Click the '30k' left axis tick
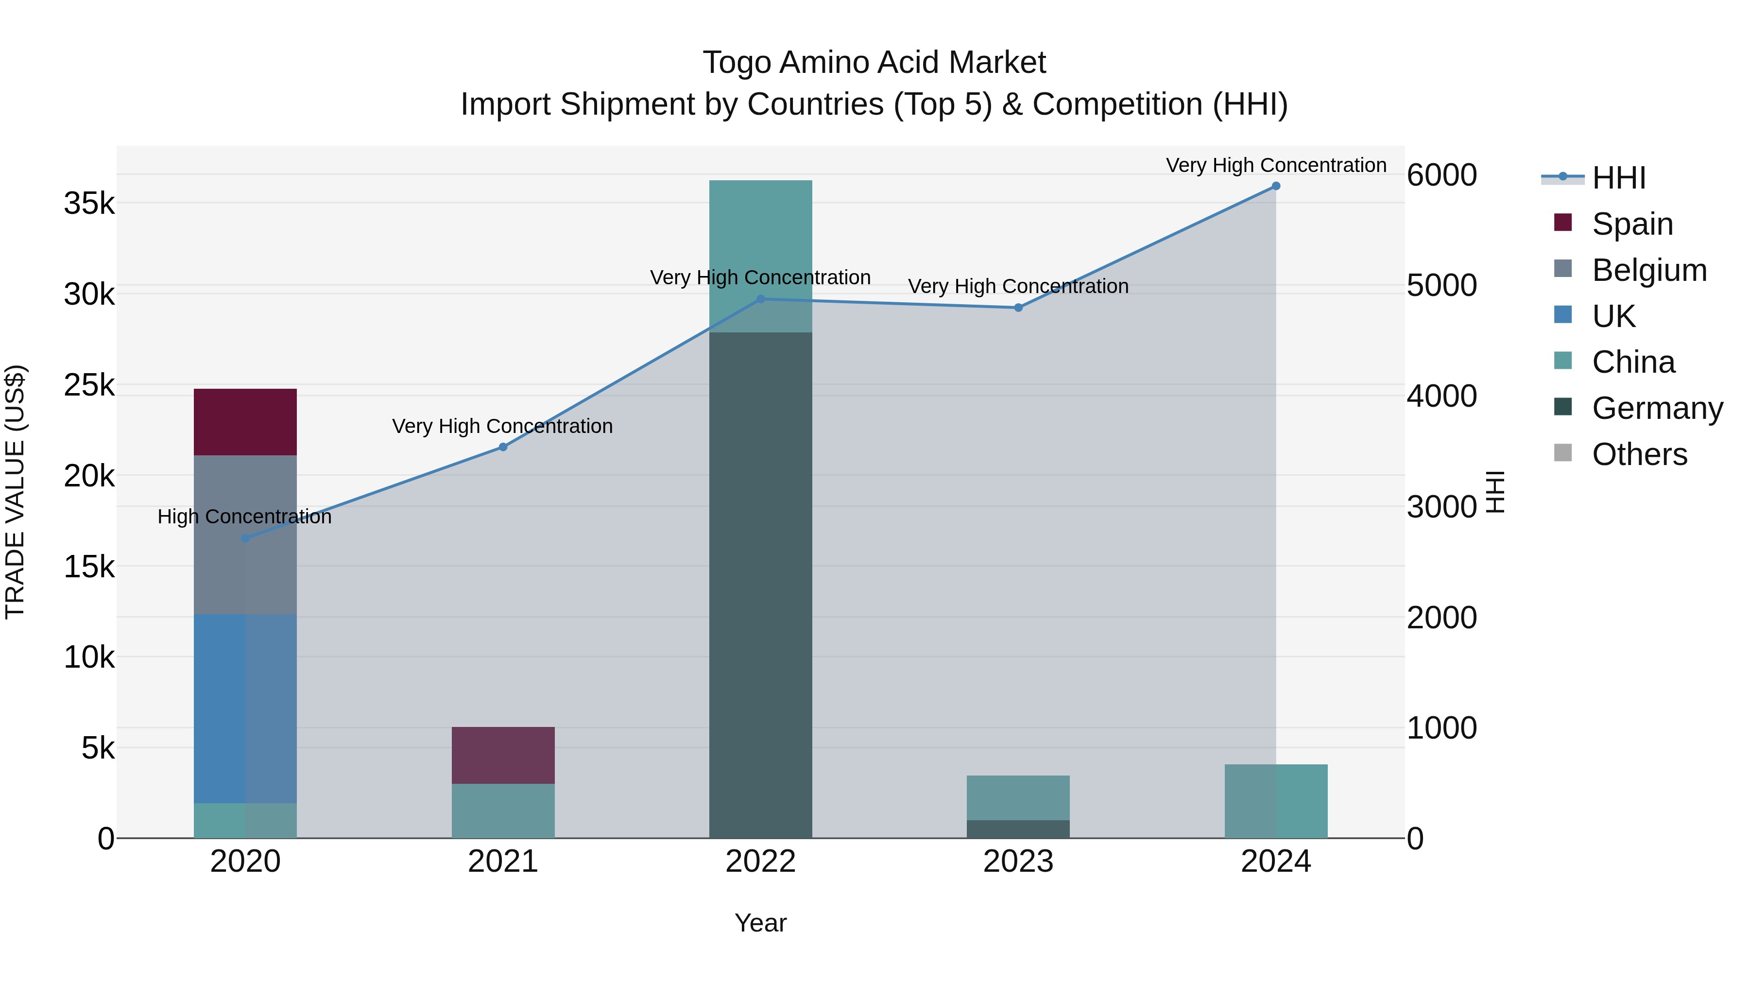Image resolution: width=1749 pixels, height=984 pixels. tap(89, 294)
